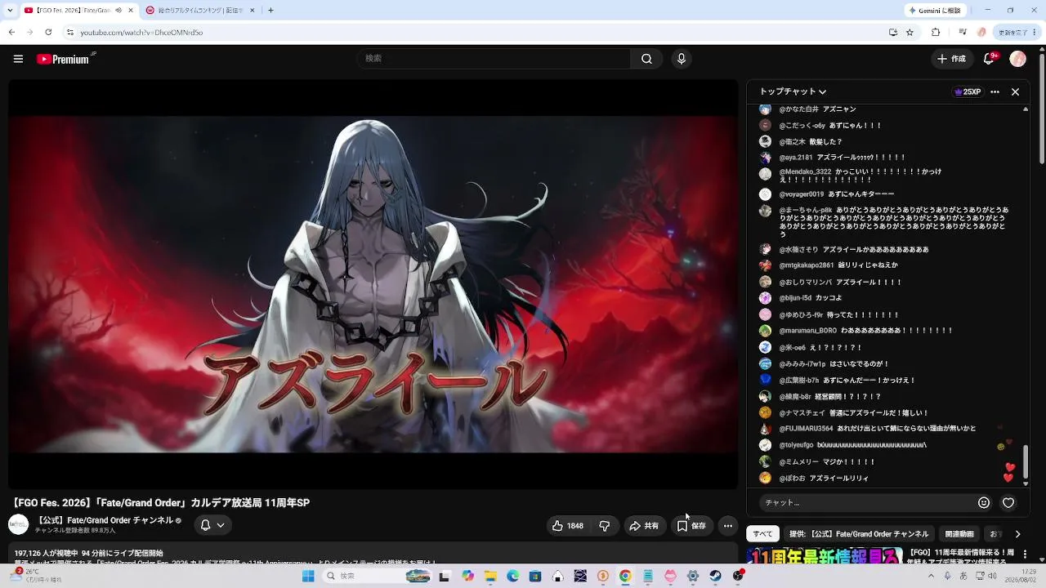
Task: Open YouTube notifications bell
Action: (x=990, y=59)
